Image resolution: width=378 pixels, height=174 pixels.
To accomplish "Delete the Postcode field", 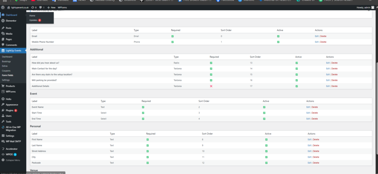I will tap(316, 163).
